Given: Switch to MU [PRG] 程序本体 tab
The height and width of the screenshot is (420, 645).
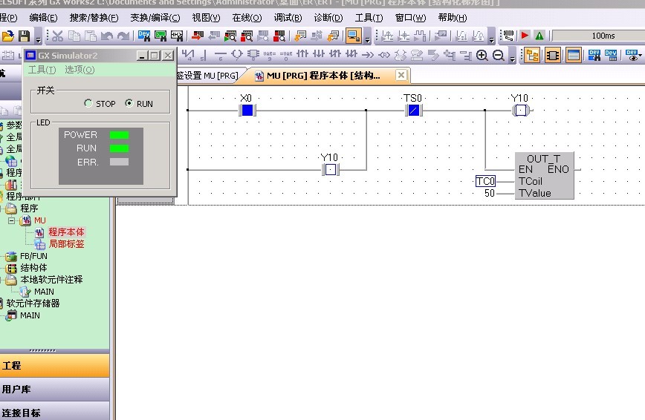Looking at the screenshot, I should 323,76.
